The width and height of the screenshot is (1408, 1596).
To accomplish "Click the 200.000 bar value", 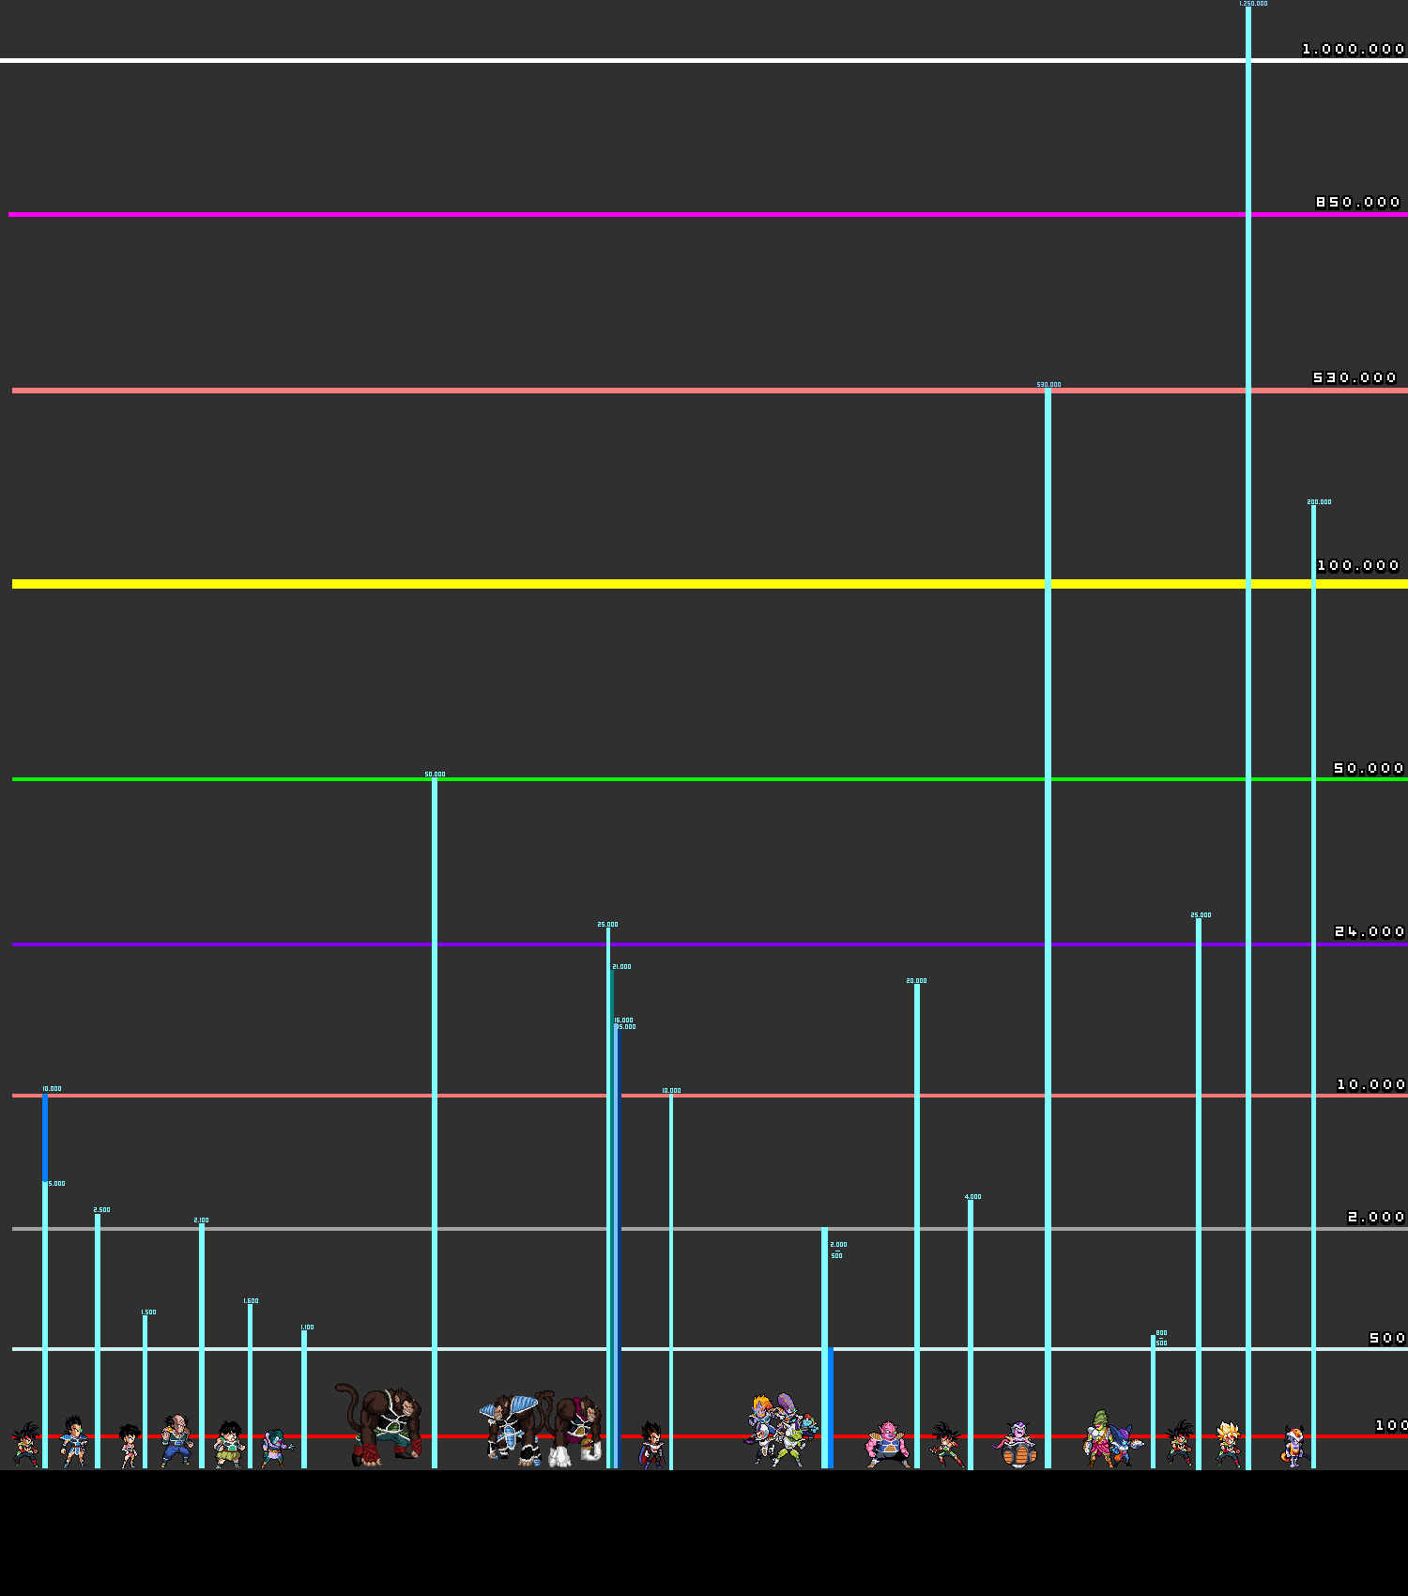I will tap(1319, 502).
